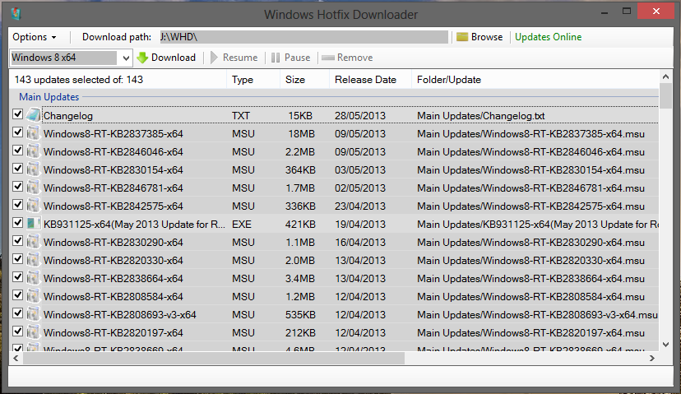Expand the Options dropdown menu

click(x=35, y=37)
